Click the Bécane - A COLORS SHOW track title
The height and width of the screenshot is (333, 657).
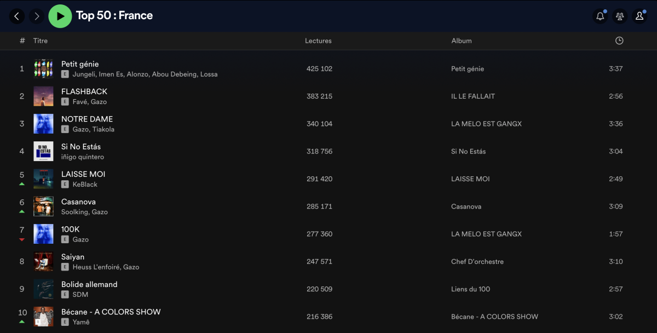tap(111, 312)
